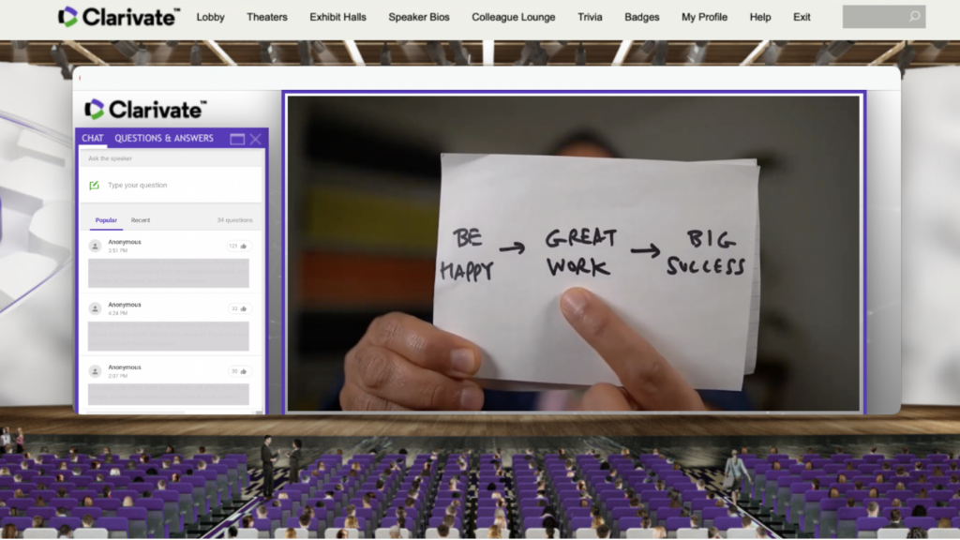
Task: Open the Questions & Answers tab
Action: click(x=164, y=138)
